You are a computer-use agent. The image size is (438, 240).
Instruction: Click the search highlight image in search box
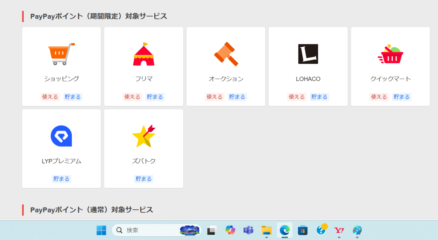(190, 230)
